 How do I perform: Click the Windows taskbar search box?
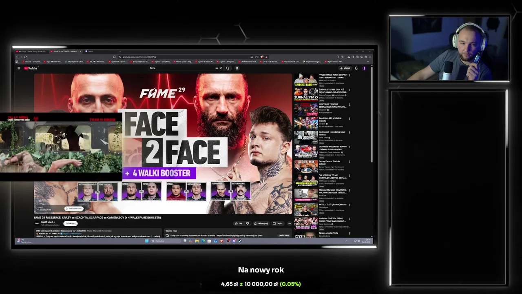click(x=166, y=241)
